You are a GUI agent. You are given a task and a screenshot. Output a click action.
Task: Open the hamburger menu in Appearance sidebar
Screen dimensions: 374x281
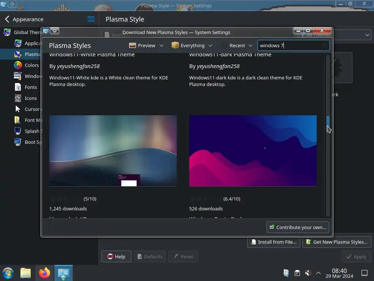(91, 19)
